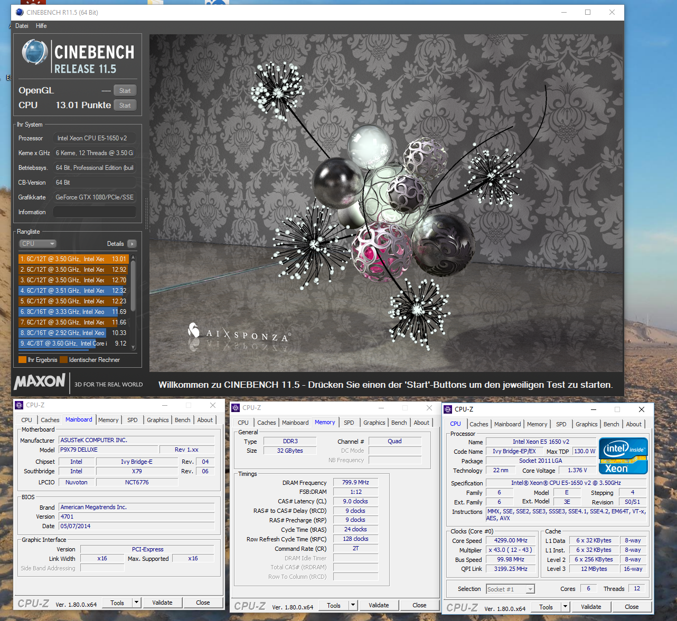Image resolution: width=677 pixels, height=621 pixels.
Task: Click Core Voltage value 1.376 V
Action: click(577, 470)
